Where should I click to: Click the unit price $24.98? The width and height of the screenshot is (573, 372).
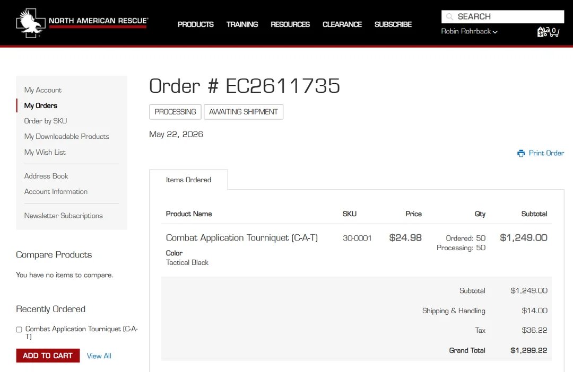pos(405,237)
